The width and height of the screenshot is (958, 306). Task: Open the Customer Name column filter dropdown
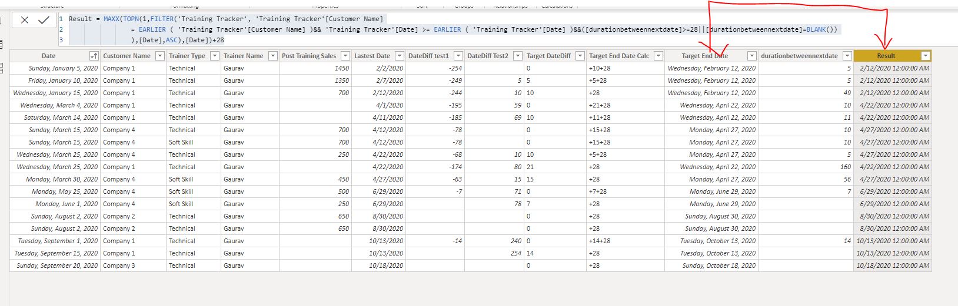click(159, 56)
